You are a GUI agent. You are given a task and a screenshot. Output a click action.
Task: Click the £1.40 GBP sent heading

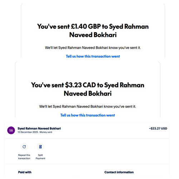[93, 30]
